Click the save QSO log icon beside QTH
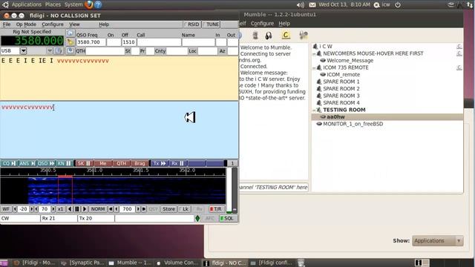 point(71,51)
